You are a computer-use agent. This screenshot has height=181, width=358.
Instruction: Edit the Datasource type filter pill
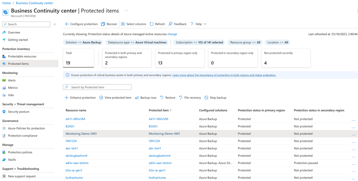[x=138, y=42]
